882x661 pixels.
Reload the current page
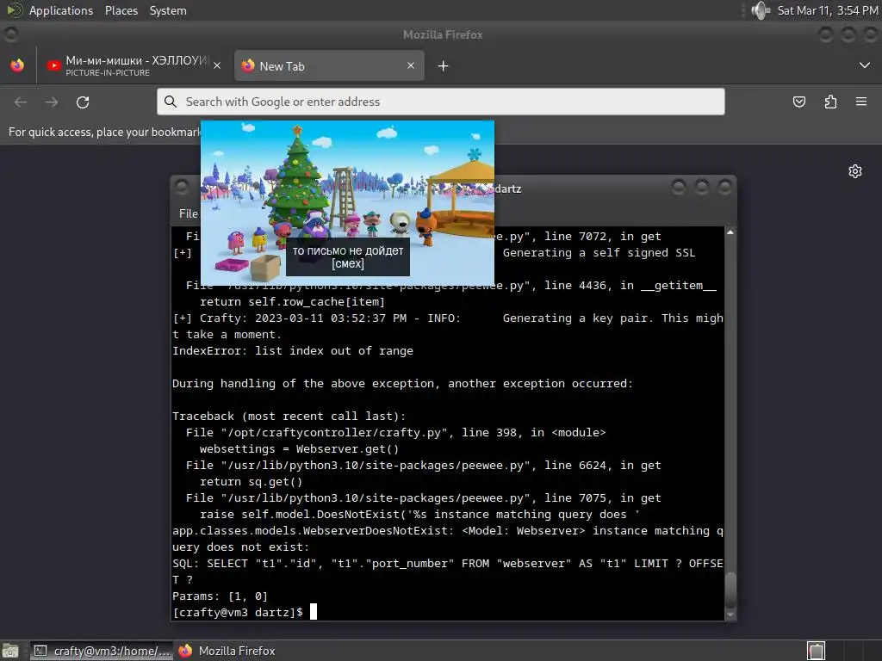(x=83, y=102)
